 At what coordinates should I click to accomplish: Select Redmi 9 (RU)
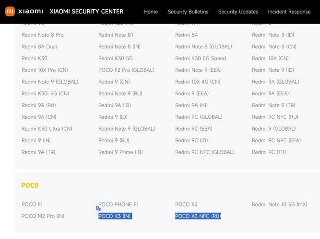114,140
